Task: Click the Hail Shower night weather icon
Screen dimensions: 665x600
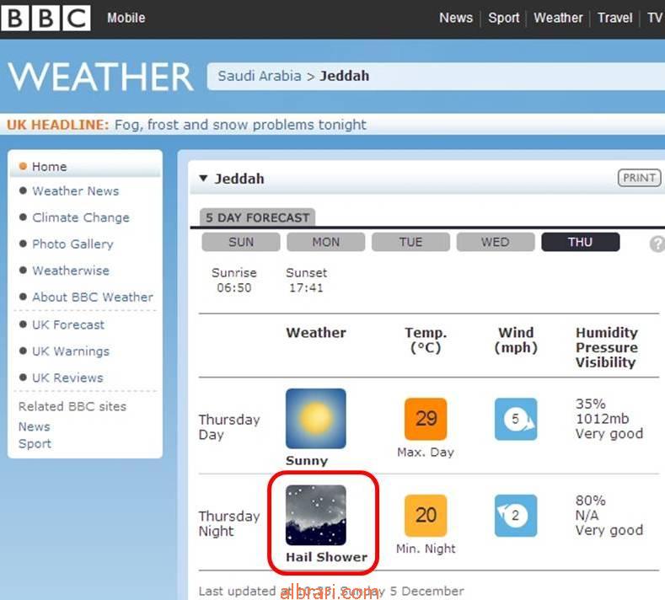Action: (315, 515)
